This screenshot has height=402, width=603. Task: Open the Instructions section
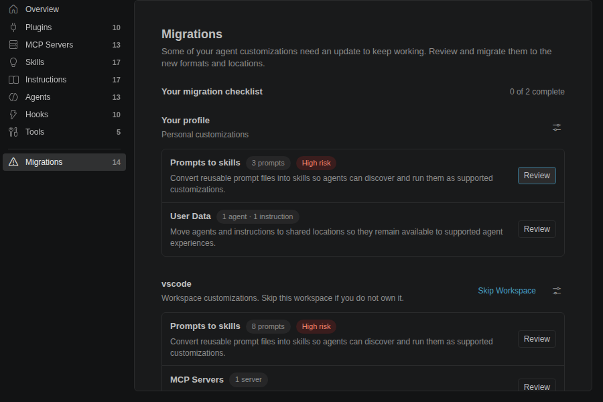click(x=64, y=80)
